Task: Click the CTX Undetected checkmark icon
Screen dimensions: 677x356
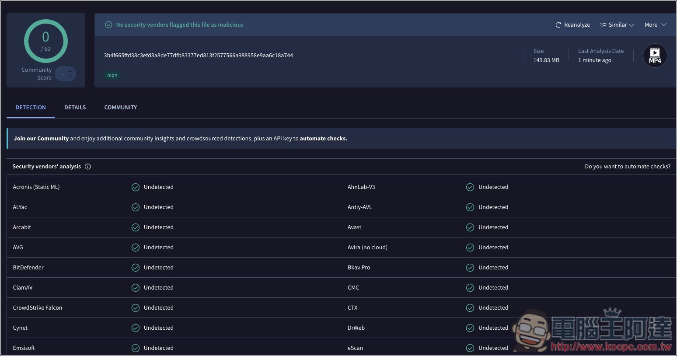Action: (x=470, y=308)
